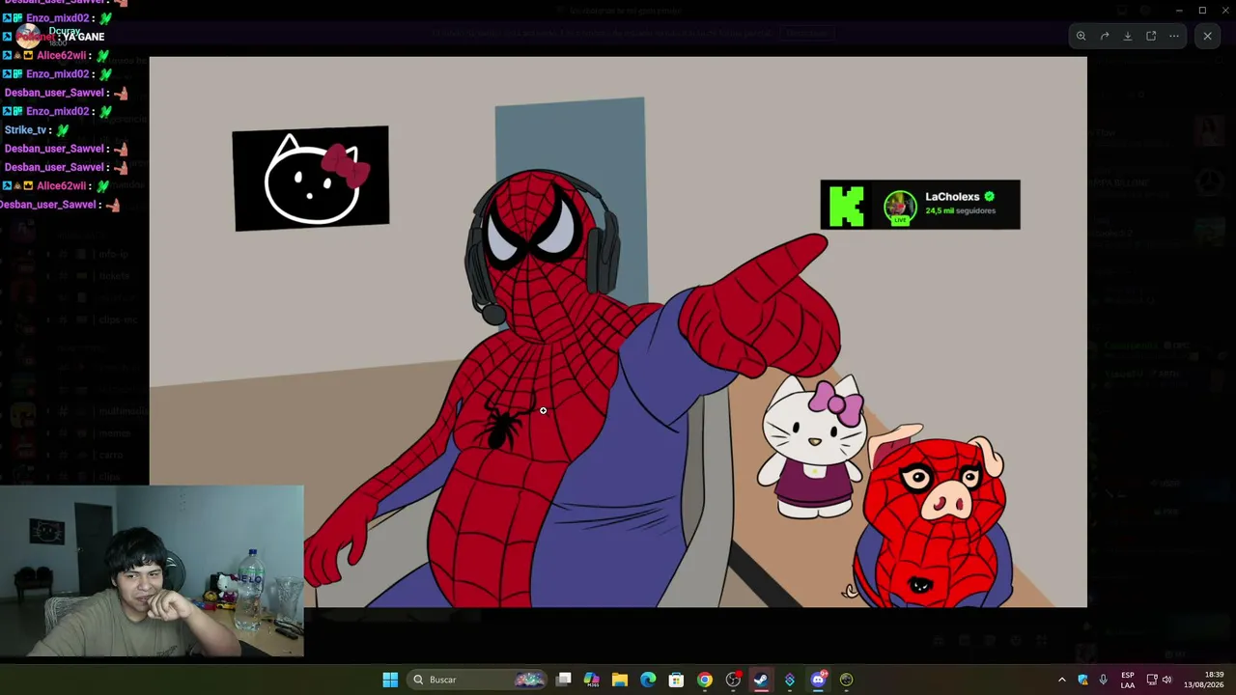The image size is (1236, 695).
Task: Minimize the background application window
Action: 1178,11
